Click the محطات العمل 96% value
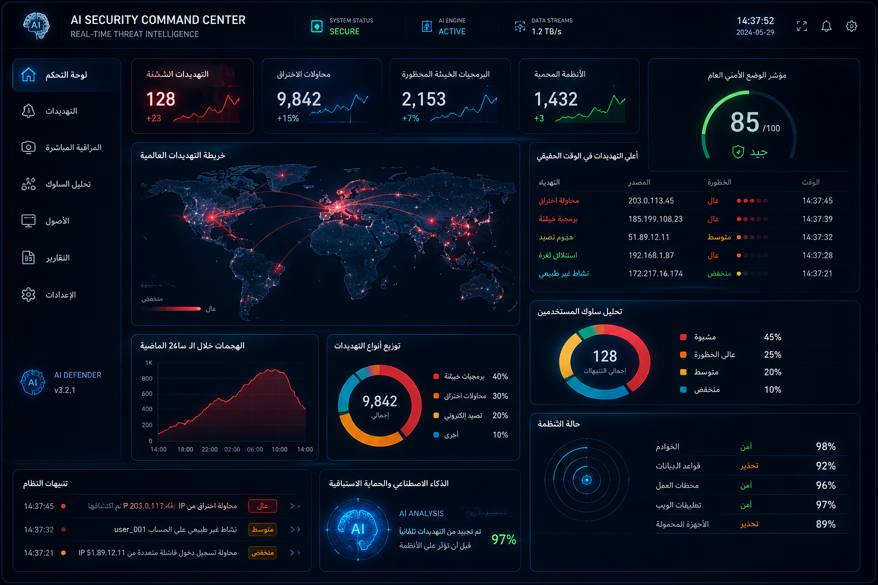Viewport: 878px width, 585px height. tap(826, 486)
